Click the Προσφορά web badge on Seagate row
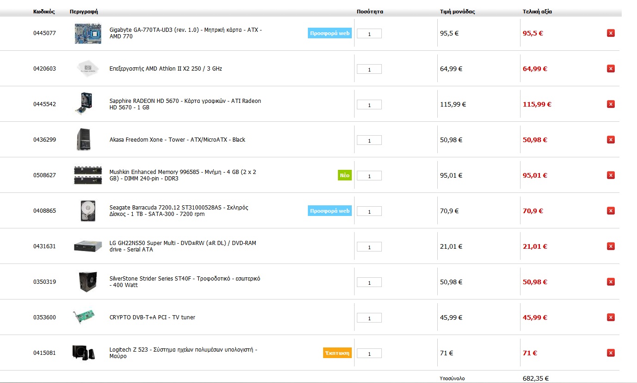 pyautogui.click(x=330, y=210)
